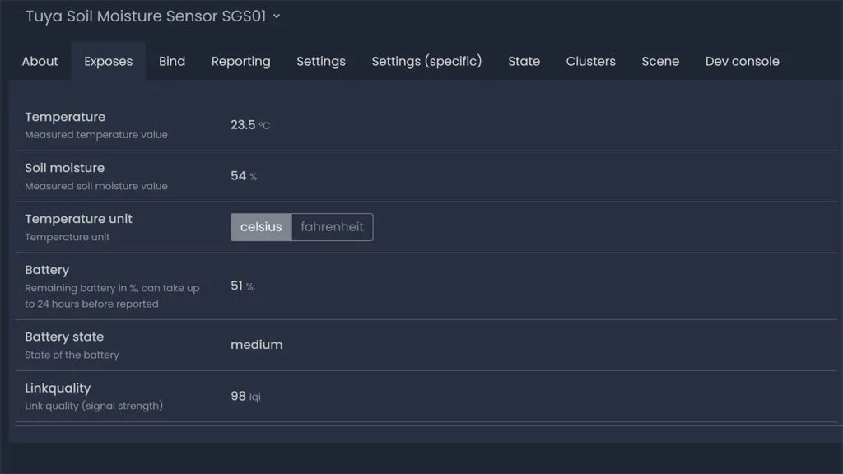Click 'State of the battery' description

[72, 355]
